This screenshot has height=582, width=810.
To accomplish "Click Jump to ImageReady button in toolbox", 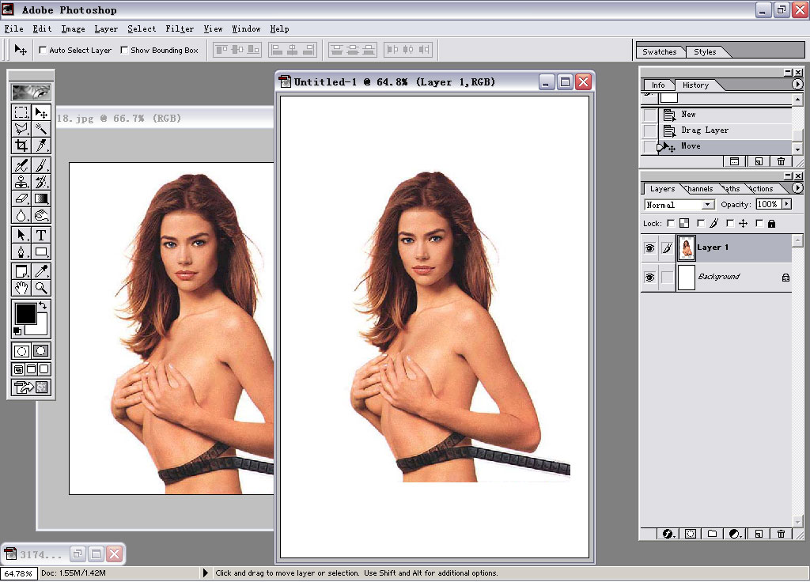I will [31, 387].
